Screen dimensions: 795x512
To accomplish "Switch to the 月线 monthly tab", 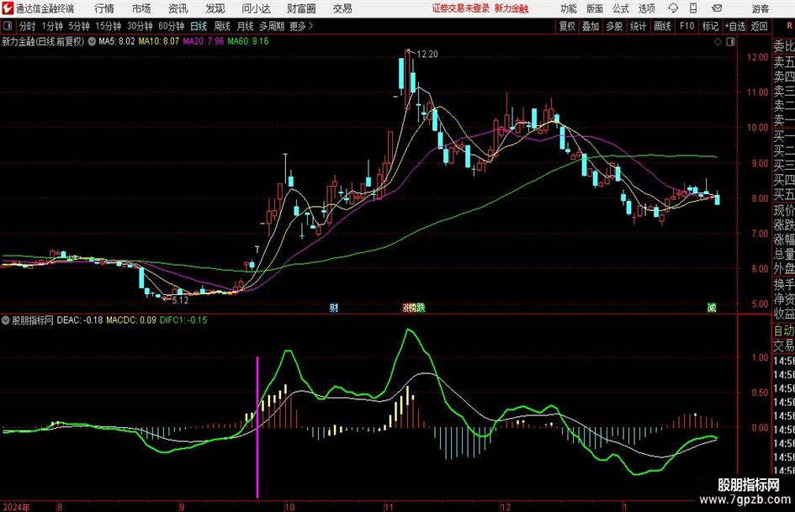I will tap(246, 26).
